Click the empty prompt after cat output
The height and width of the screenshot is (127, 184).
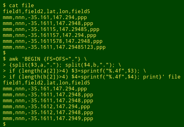tap(4, 53)
